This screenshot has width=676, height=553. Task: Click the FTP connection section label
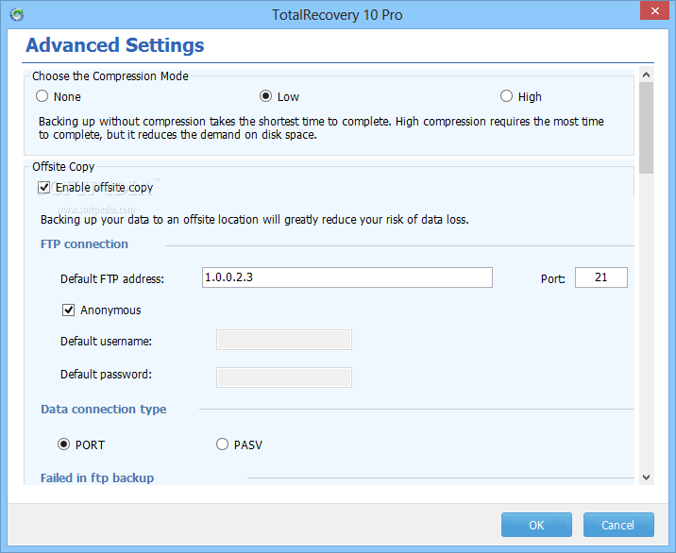click(x=85, y=244)
